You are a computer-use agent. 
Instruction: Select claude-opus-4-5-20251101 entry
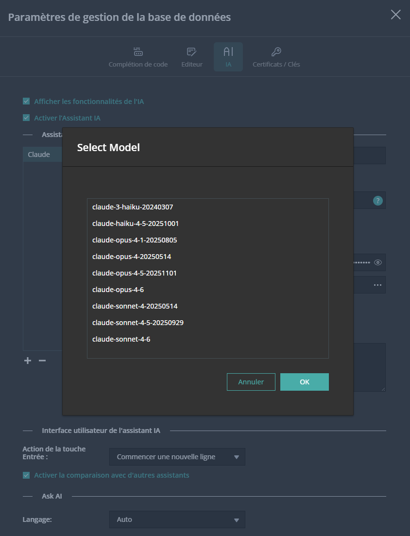(x=208, y=273)
